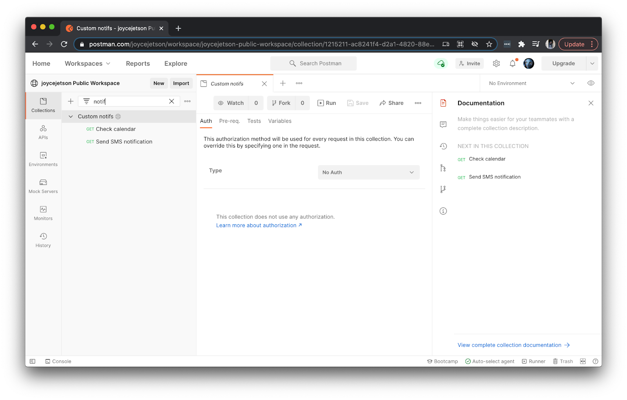The width and height of the screenshot is (627, 400).
Task: Click the Fork button
Action: (x=281, y=103)
